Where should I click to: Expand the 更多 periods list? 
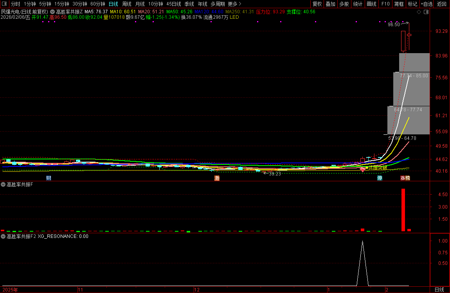pyautogui.click(x=234, y=4)
